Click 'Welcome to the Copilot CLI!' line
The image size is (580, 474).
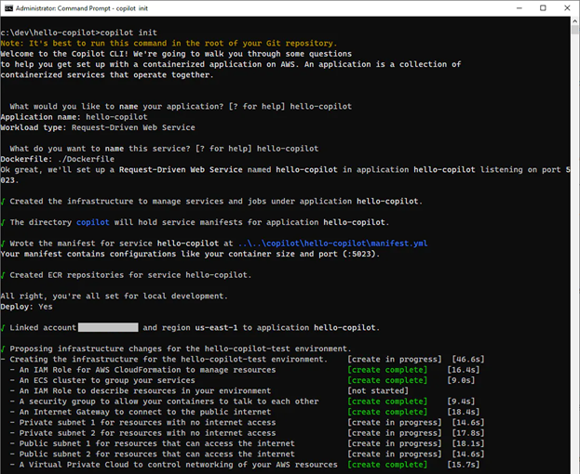click(176, 54)
